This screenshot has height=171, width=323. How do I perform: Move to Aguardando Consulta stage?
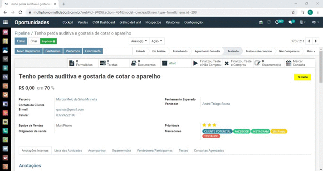pyautogui.click(x=207, y=51)
